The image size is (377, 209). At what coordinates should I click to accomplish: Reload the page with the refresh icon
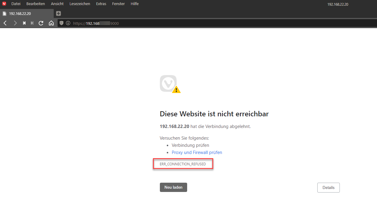(41, 23)
